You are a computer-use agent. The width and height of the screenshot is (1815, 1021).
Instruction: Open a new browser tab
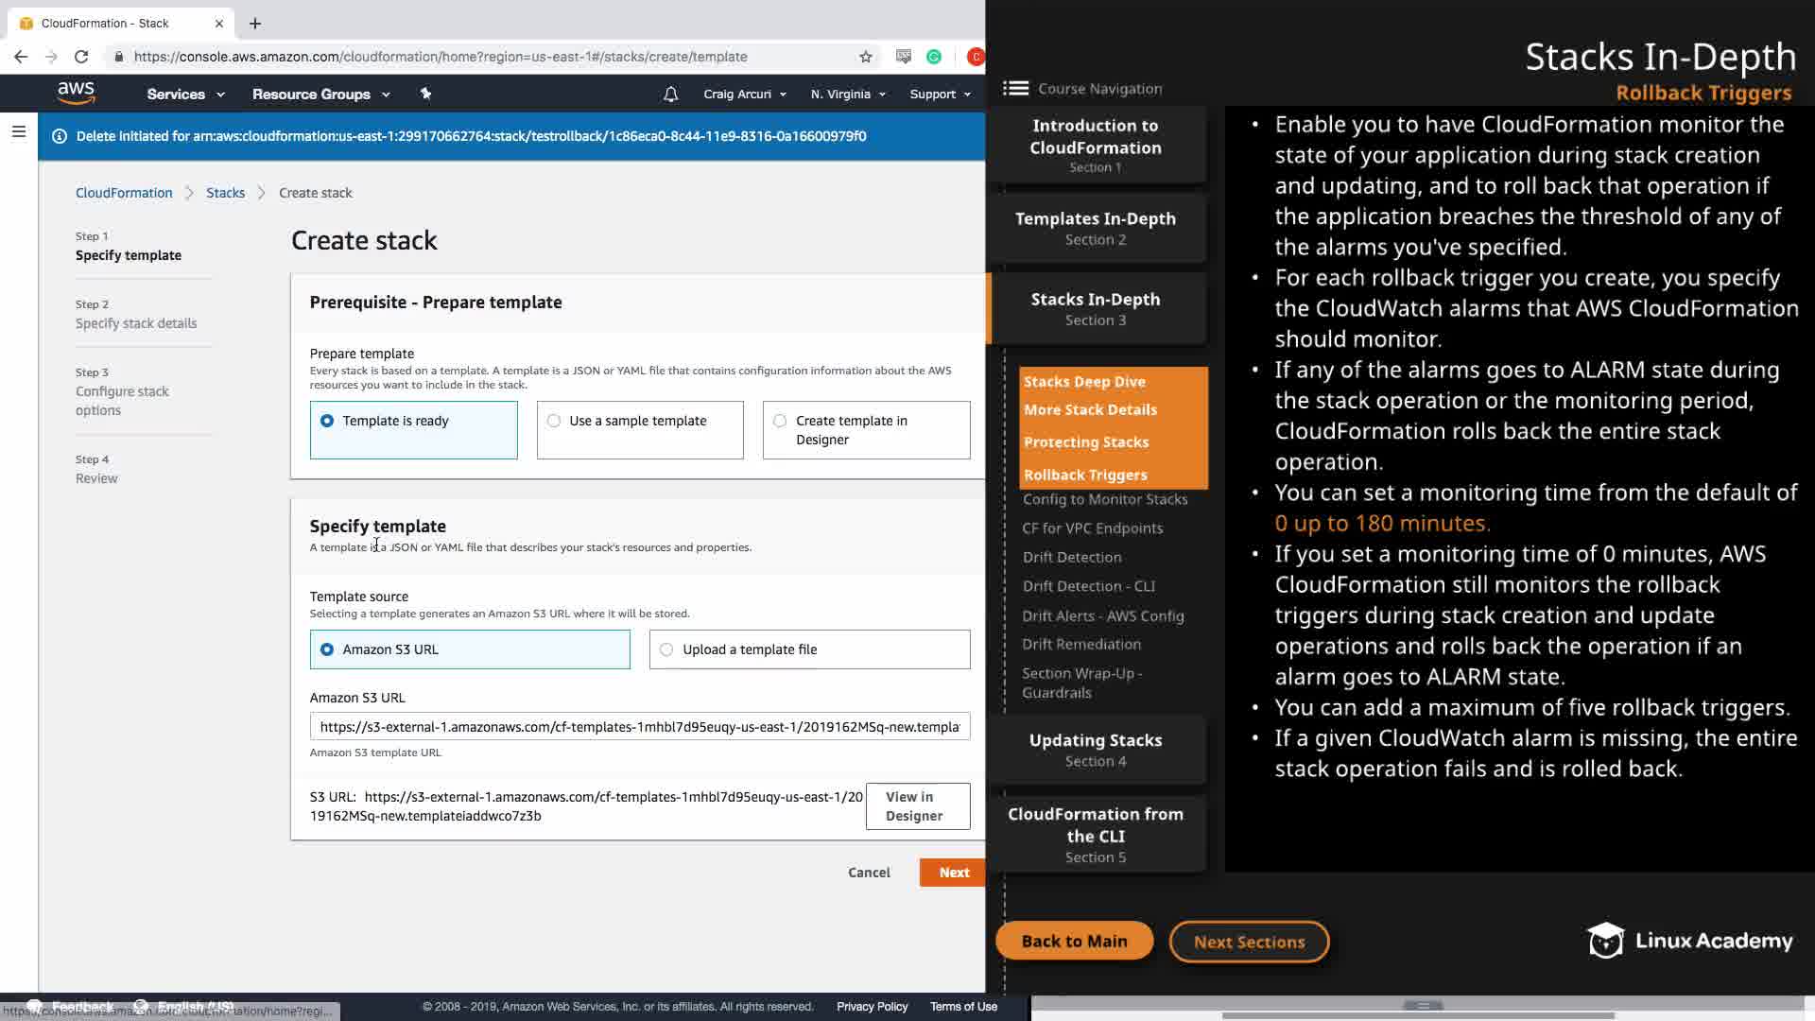click(255, 23)
